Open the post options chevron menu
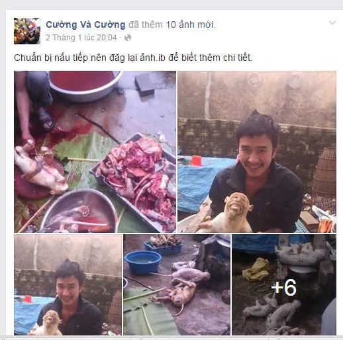 (x=332, y=22)
